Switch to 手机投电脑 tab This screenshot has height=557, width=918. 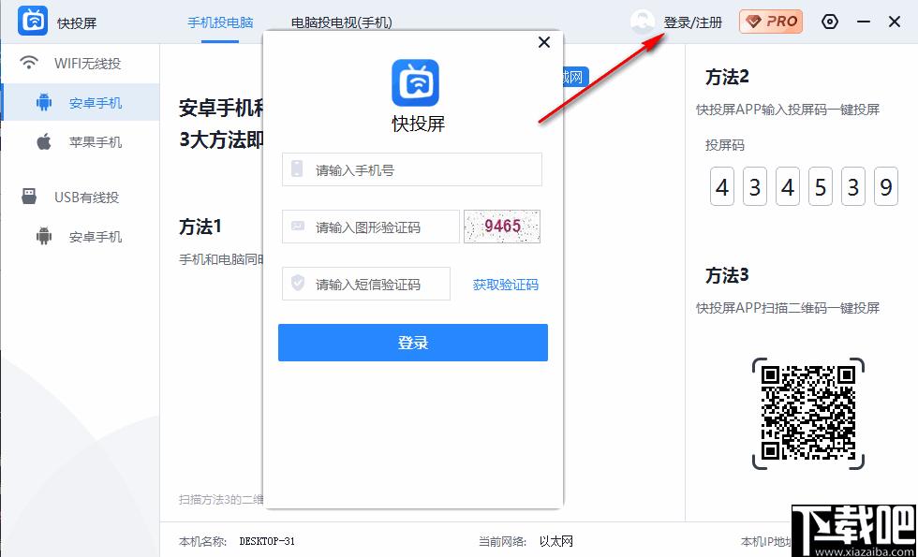click(220, 22)
